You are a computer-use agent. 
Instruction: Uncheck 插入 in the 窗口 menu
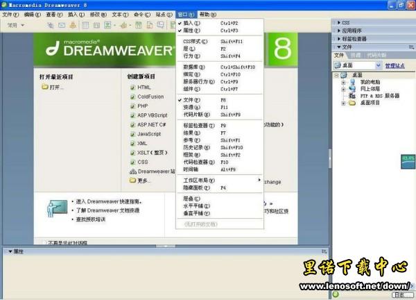point(220,23)
